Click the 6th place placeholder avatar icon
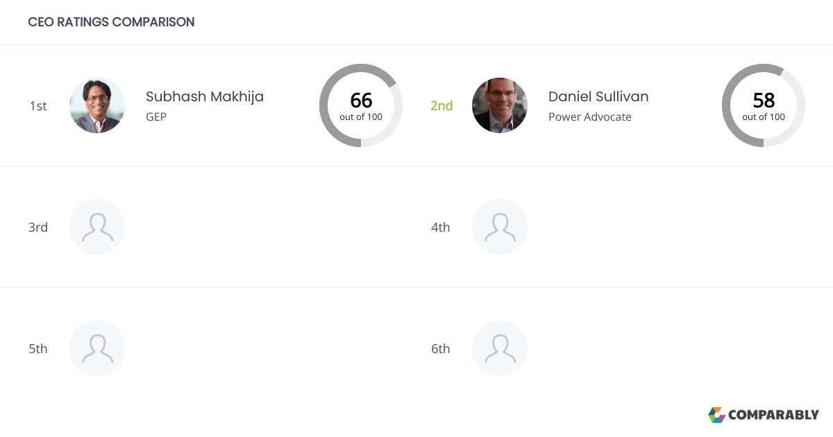Screen dimensions: 833x437 tap(500, 348)
